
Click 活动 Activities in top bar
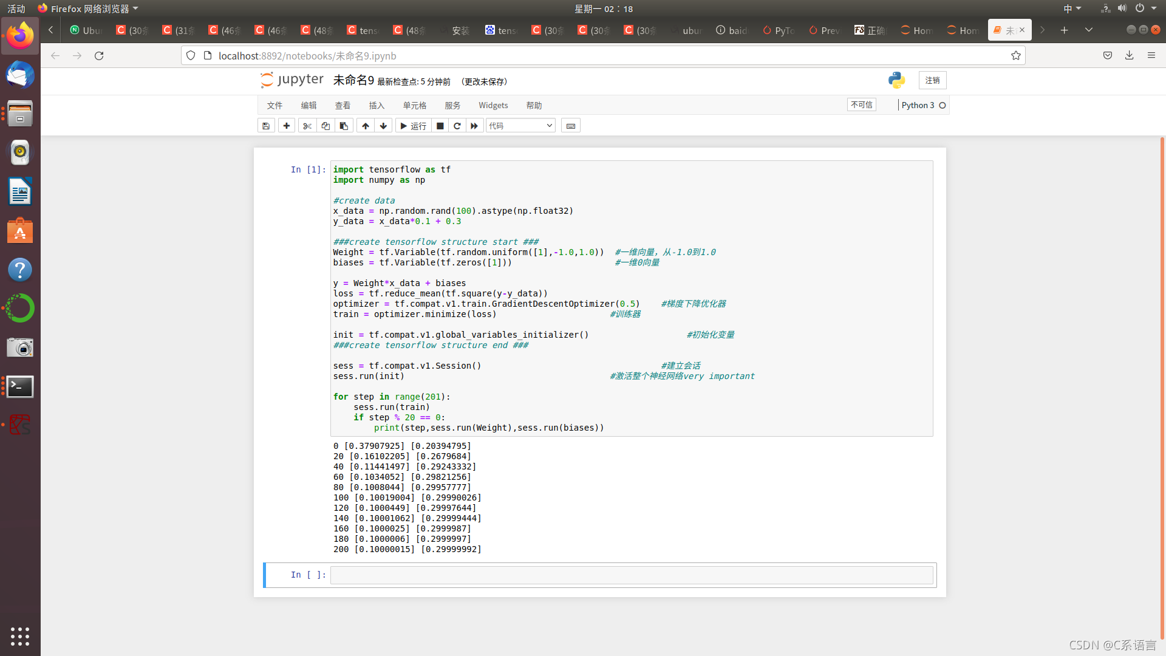coord(16,9)
